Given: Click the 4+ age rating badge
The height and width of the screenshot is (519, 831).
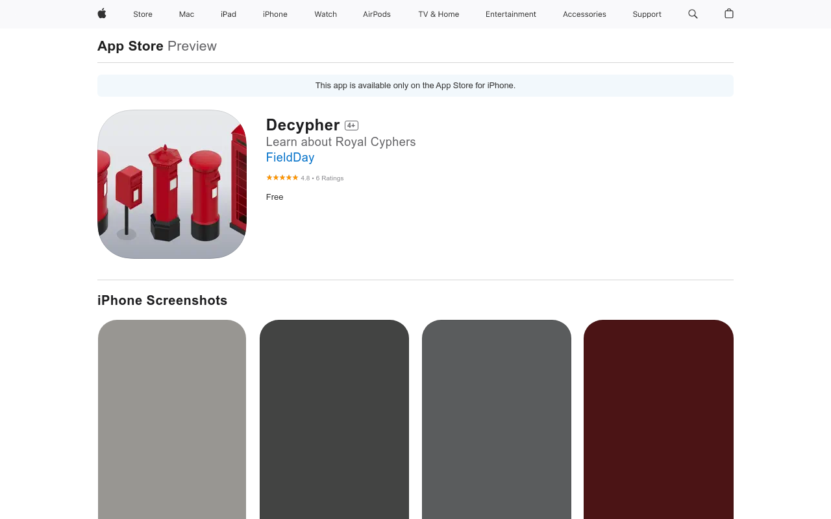Looking at the screenshot, I should tap(351, 126).
